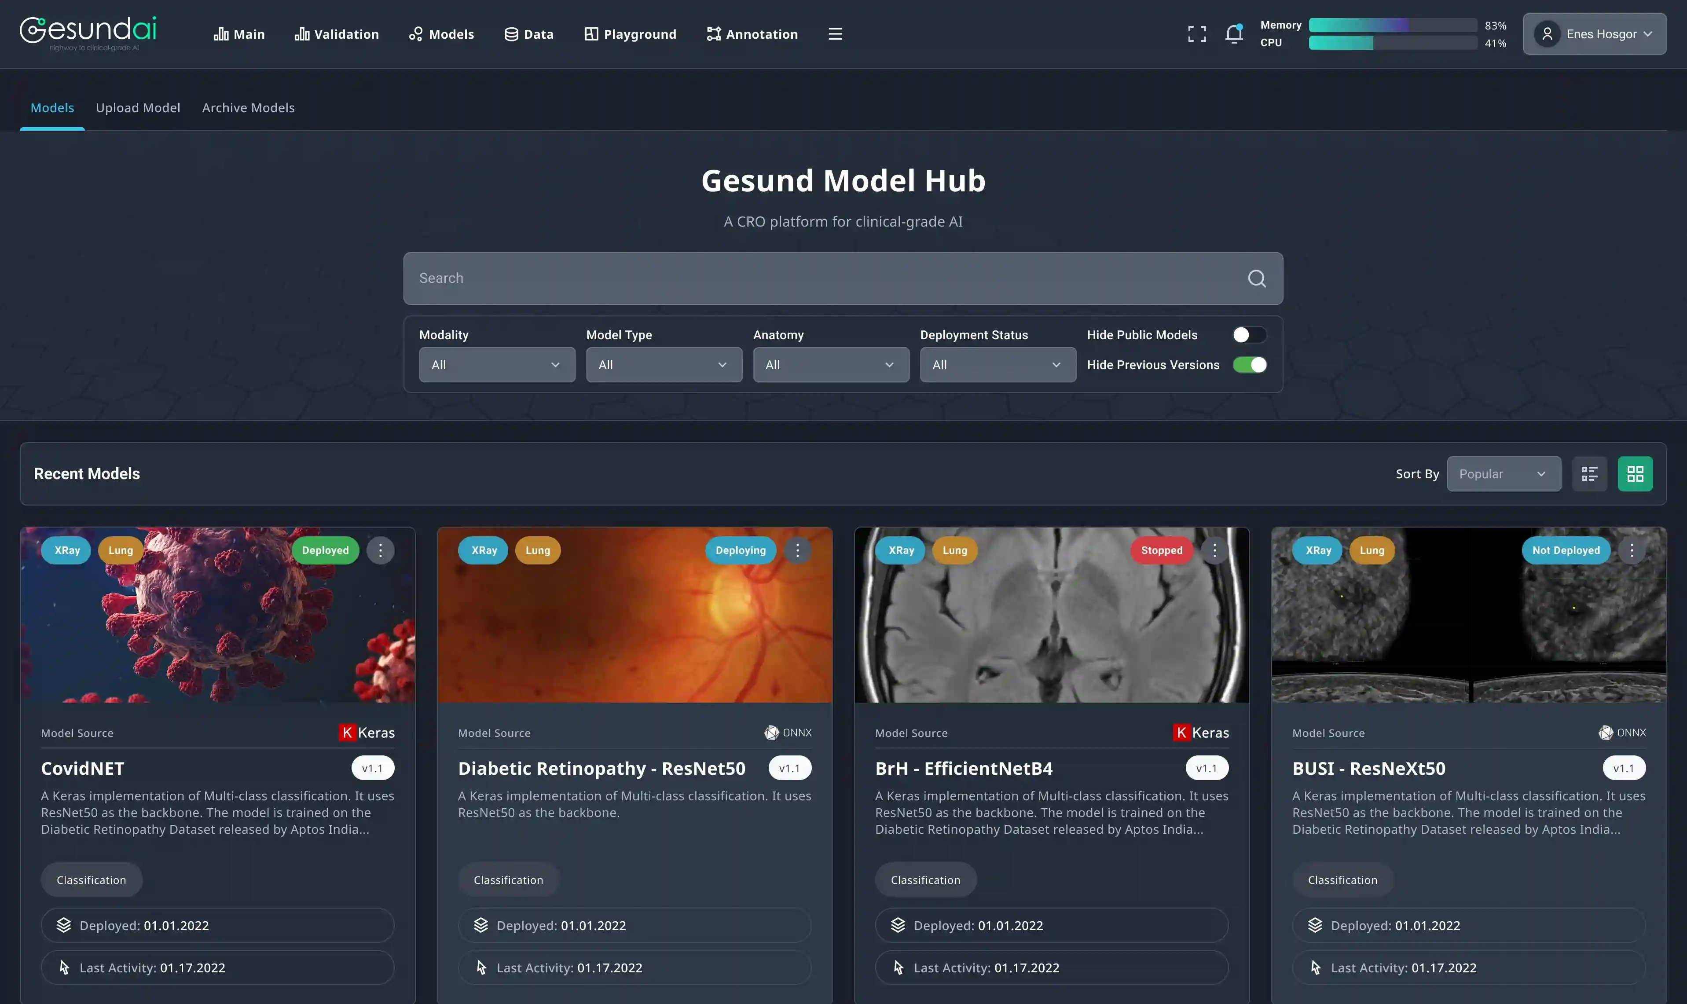Expand the Deployment Status dropdown

pyautogui.click(x=997, y=365)
